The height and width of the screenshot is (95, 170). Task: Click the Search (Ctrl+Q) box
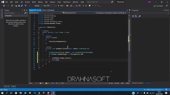100,2
